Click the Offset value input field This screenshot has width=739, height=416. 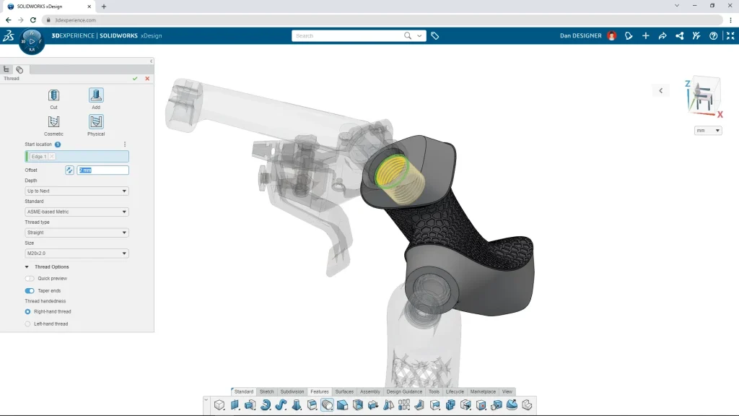click(x=102, y=170)
